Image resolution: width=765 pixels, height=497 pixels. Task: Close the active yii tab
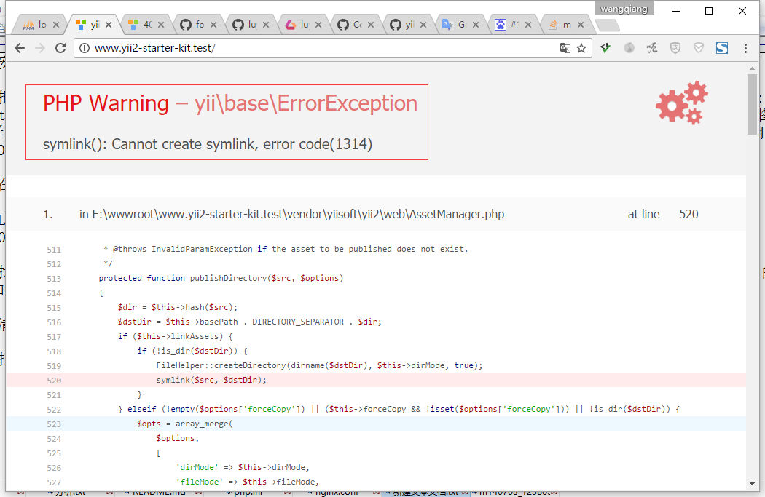tap(109, 25)
